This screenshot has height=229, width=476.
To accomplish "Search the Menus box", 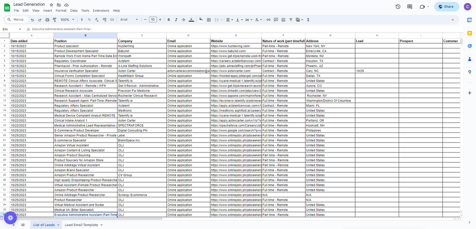I will pos(16,20).
